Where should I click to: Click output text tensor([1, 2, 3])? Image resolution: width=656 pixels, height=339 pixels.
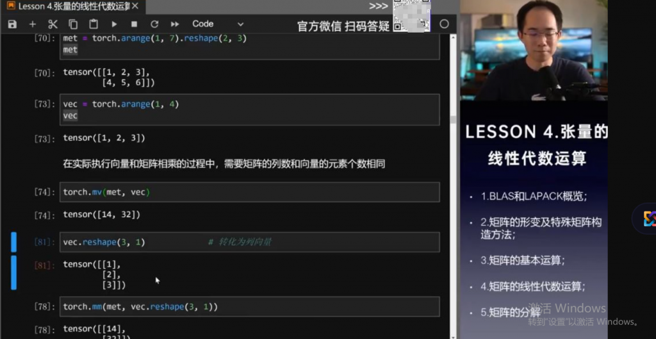104,138
